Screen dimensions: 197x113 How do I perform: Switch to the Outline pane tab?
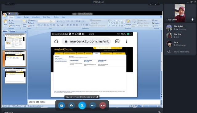pos(13,31)
